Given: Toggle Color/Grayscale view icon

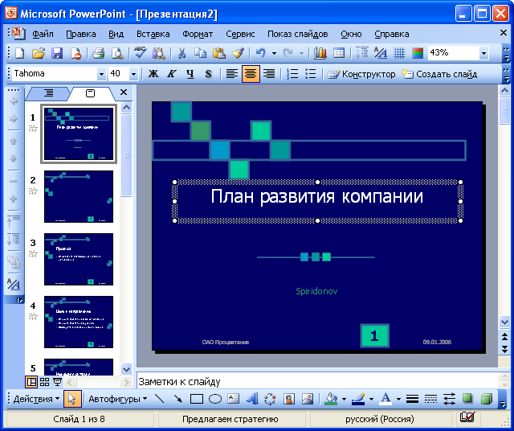Looking at the screenshot, I should pyautogui.click(x=418, y=53).
